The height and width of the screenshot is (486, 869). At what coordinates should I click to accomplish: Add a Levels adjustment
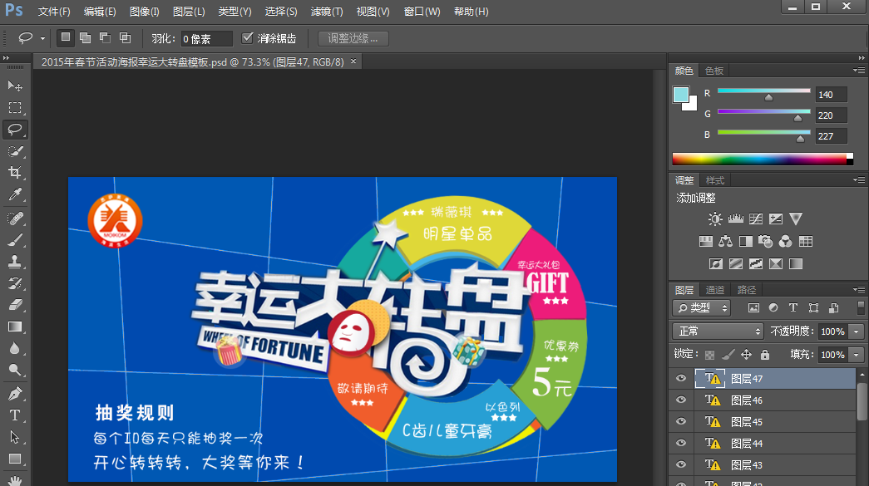pos(735,218)
